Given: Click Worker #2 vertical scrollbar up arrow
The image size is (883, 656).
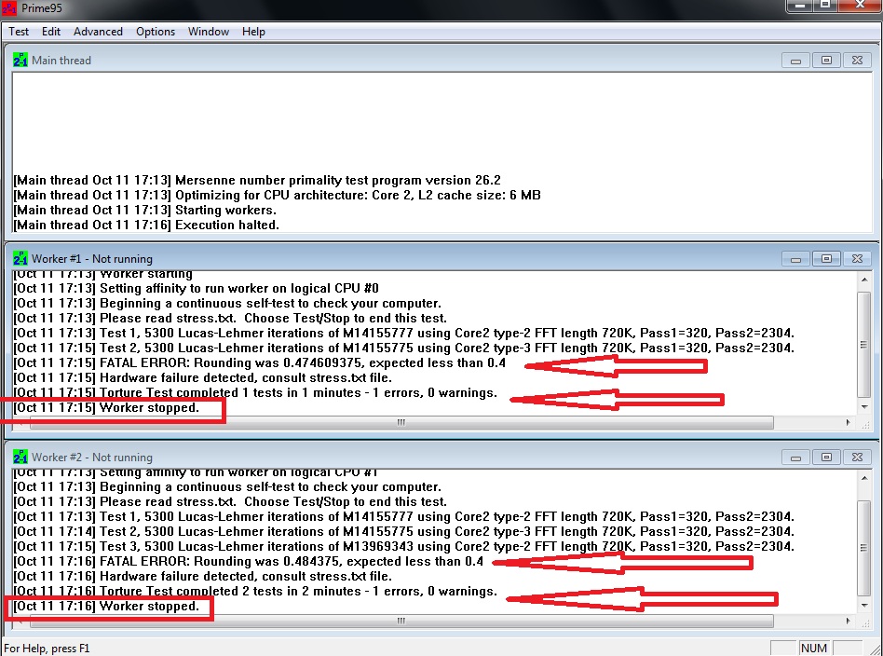Looking at the screenshot, I should [863, 477].
